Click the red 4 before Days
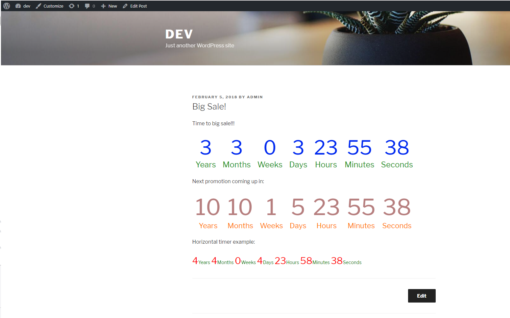This screenshot has height=318, width=510. click(260, 261)
